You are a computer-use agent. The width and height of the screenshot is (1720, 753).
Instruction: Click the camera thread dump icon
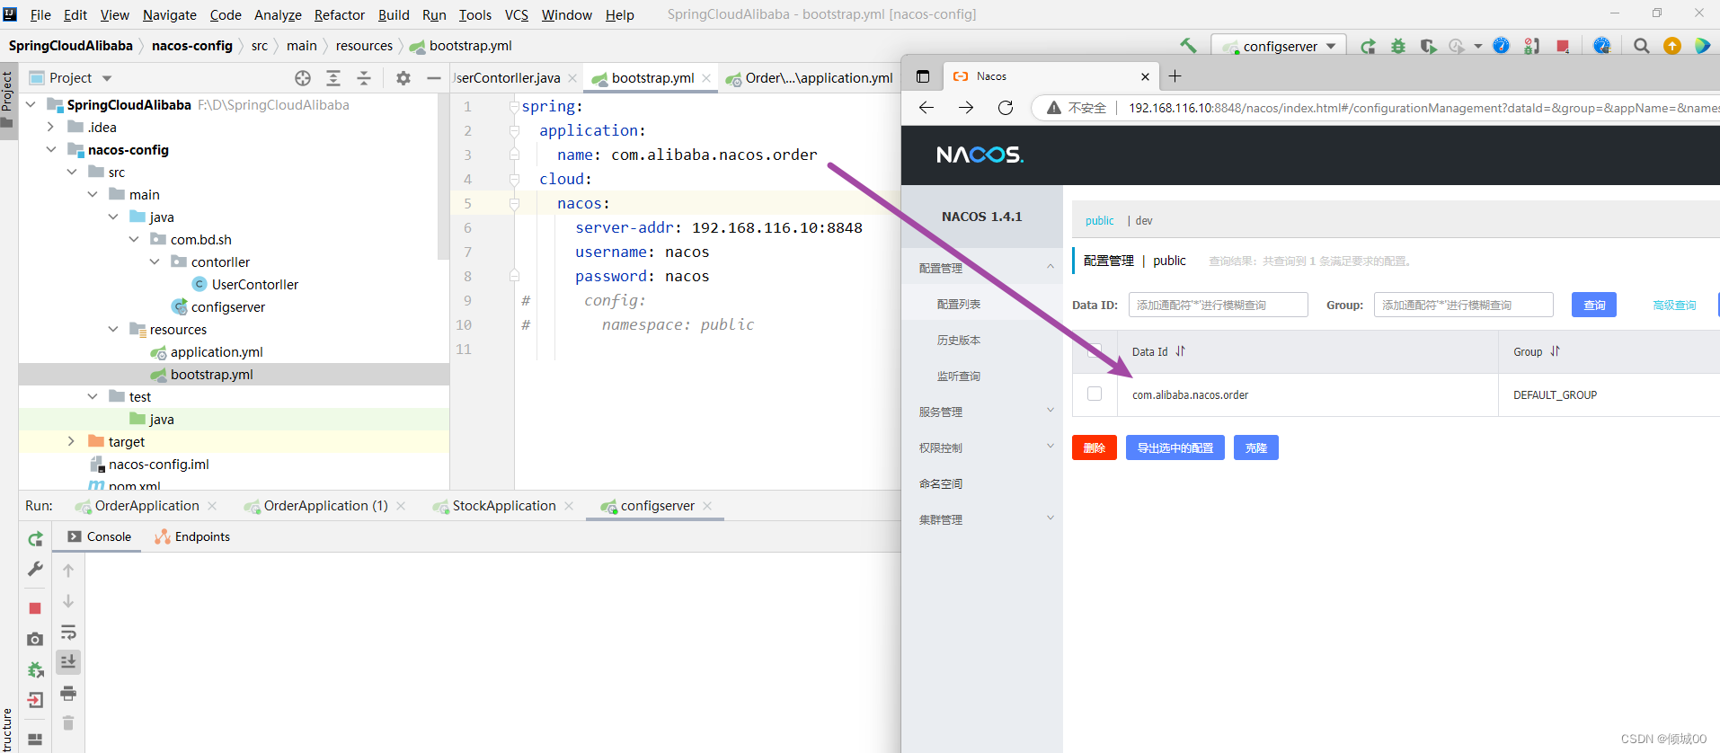point(35,639)
